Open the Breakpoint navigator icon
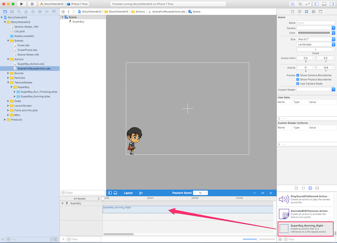337x243 pixels. (x=47, y=12)
